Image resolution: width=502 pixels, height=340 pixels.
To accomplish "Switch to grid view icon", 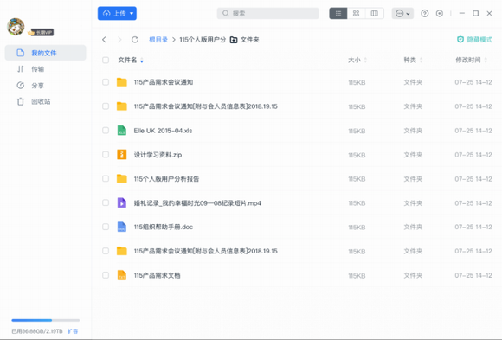I will click(356, 14).
